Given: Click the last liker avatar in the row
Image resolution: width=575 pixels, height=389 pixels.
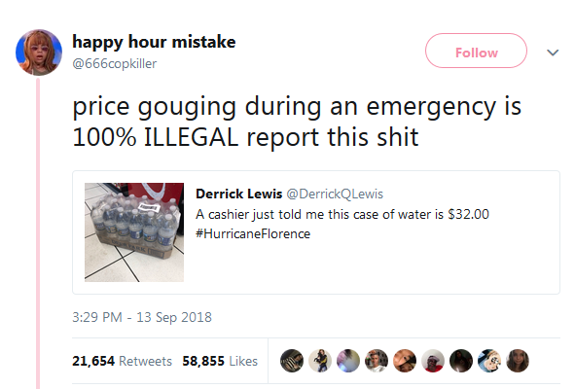Looking at the screenshot, I should tap(518, 361).
